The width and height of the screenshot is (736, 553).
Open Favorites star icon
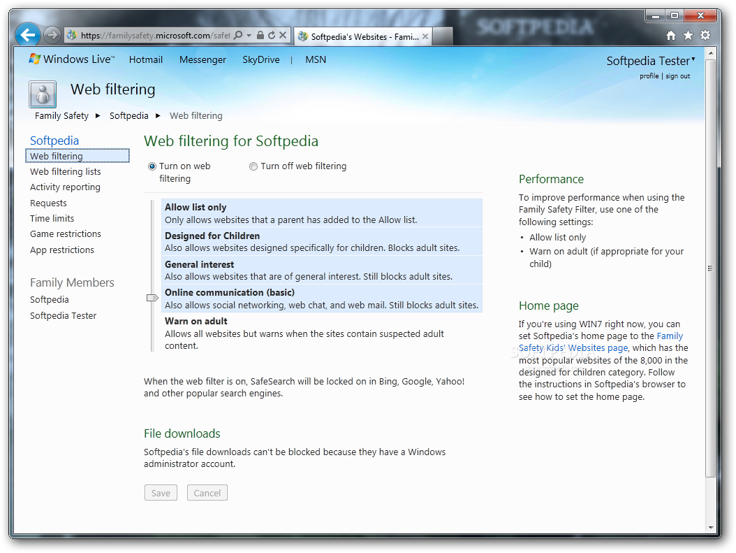point(688,35)
